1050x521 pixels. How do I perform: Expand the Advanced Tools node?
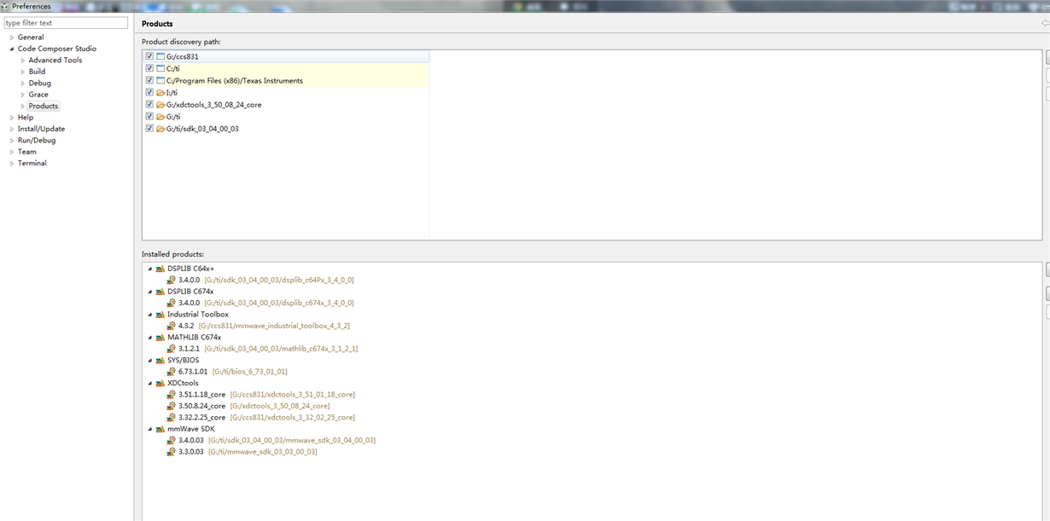point(23,61)
